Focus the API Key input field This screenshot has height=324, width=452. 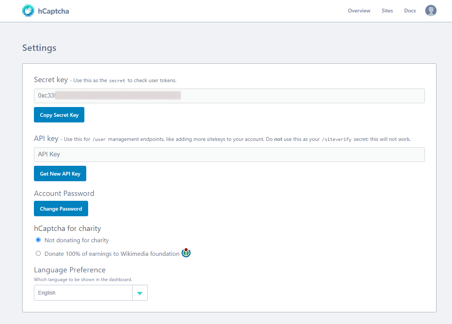point(229,154)
